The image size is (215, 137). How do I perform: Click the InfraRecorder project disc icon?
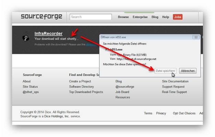26,38
